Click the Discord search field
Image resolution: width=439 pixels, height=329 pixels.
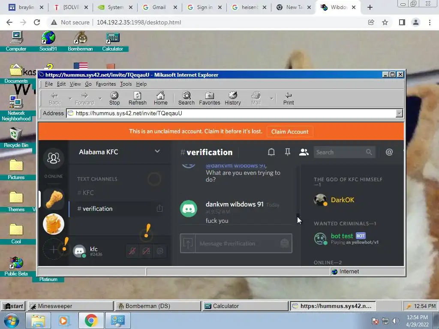(344, 152)
